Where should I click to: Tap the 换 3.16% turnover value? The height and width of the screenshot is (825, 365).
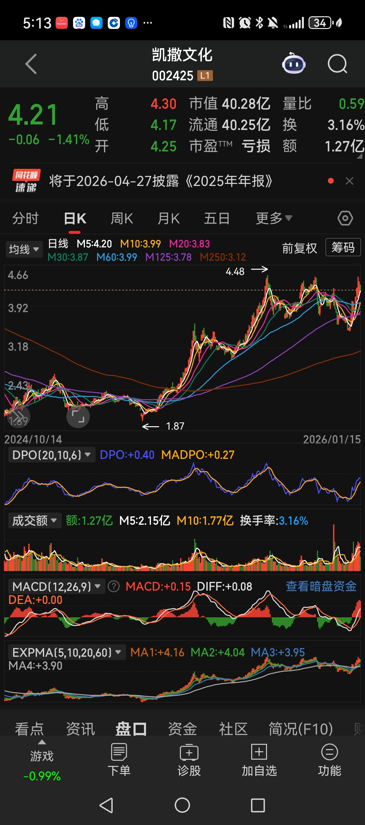pyautogui.click(x=324, y=124)
